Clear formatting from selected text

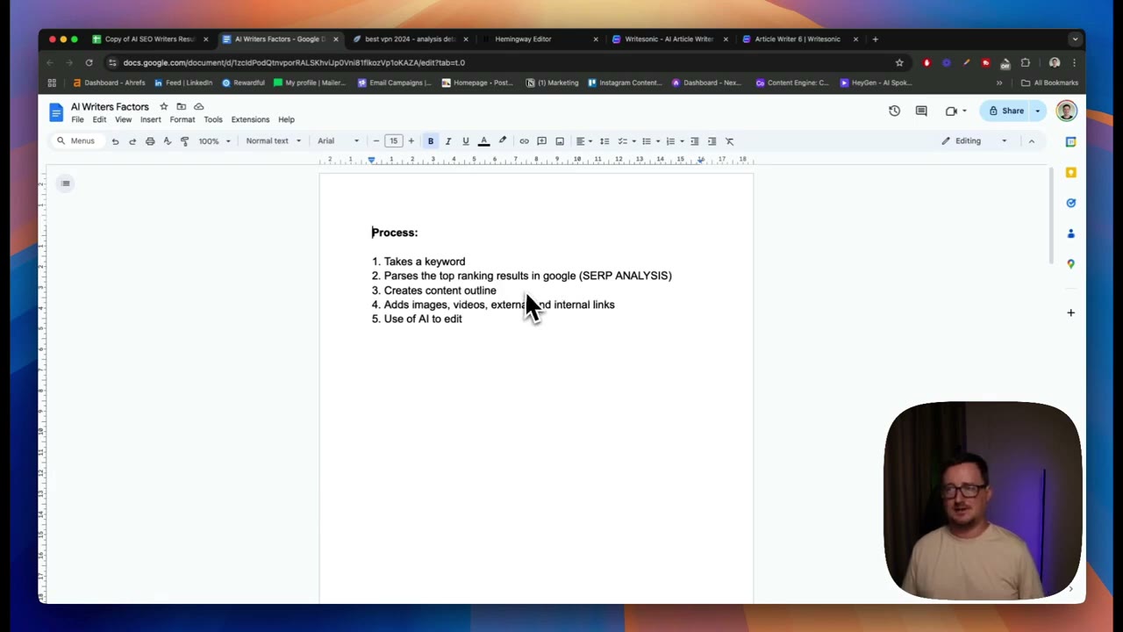click(x=729, y=141)
